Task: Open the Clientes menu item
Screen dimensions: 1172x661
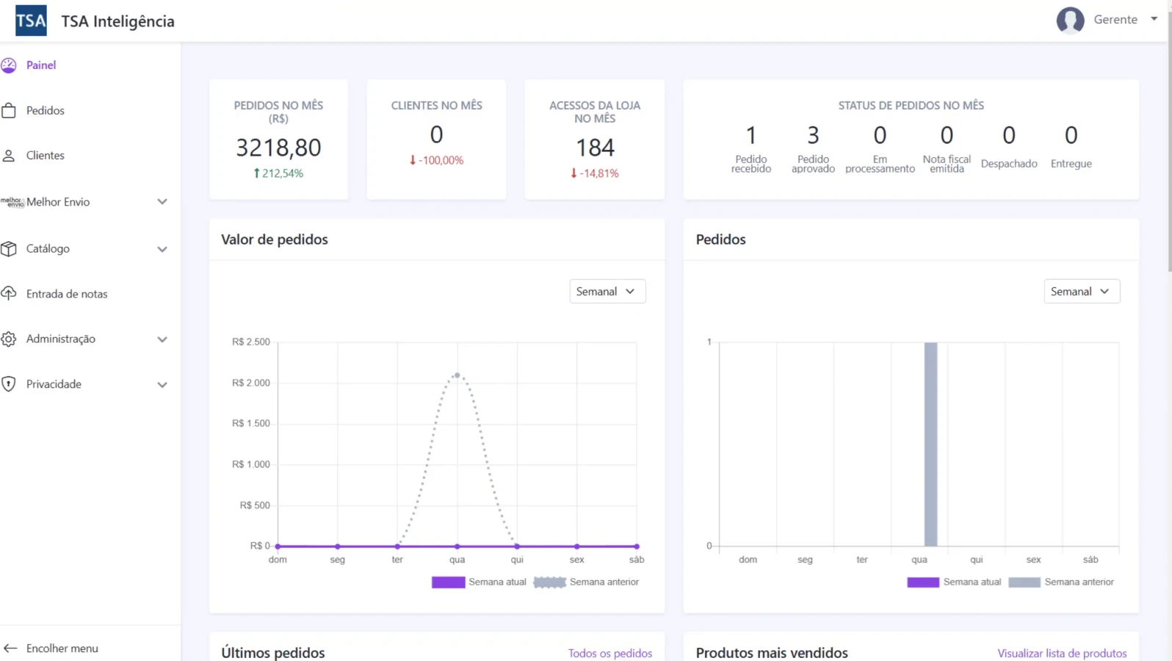Action: (46, 156)
